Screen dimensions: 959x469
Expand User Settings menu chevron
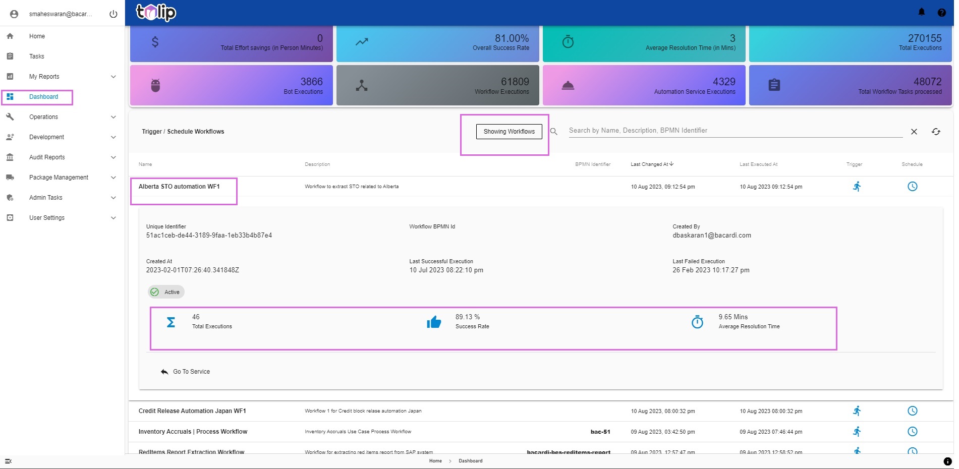coord(114,218)
